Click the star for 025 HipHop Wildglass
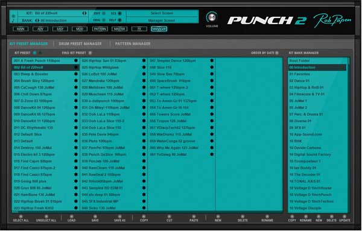Screen dimensions: 362x231 tap(144, 68)
